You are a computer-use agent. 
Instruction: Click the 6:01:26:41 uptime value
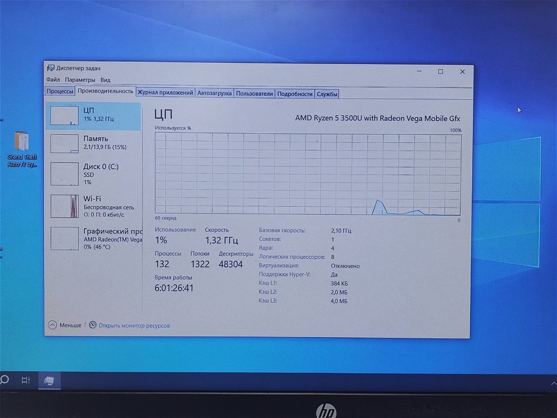coord(174,288)
